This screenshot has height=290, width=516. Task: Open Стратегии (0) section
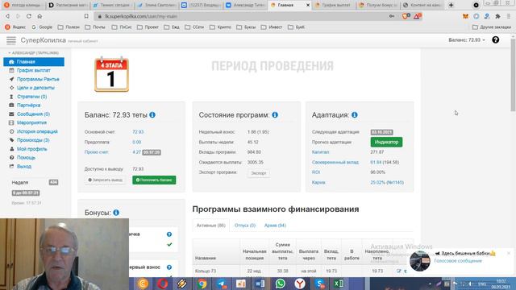click(32, 97)
